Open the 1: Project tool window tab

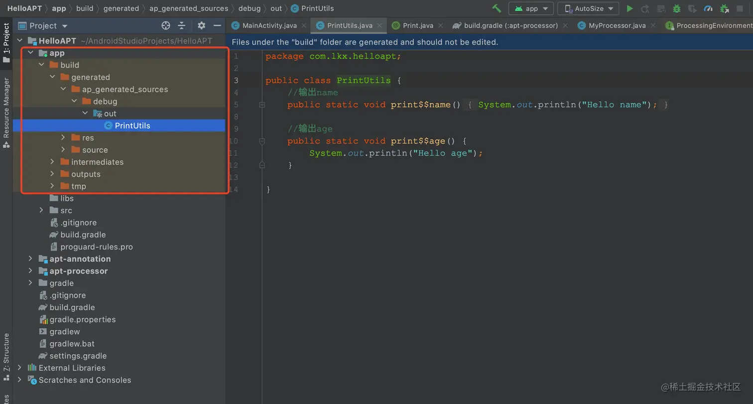(x=6, y=43)
